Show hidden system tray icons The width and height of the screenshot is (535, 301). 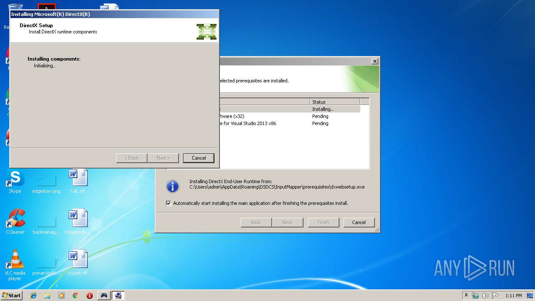[466, 296]
